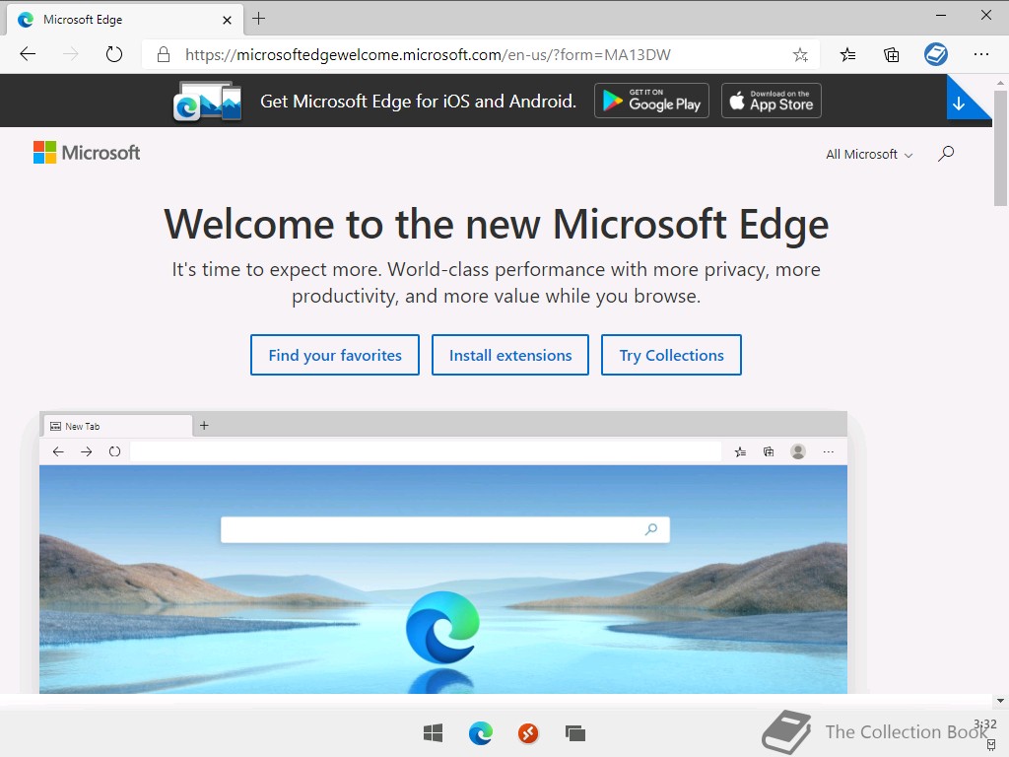Click Find your favorites button

[335, 355]
